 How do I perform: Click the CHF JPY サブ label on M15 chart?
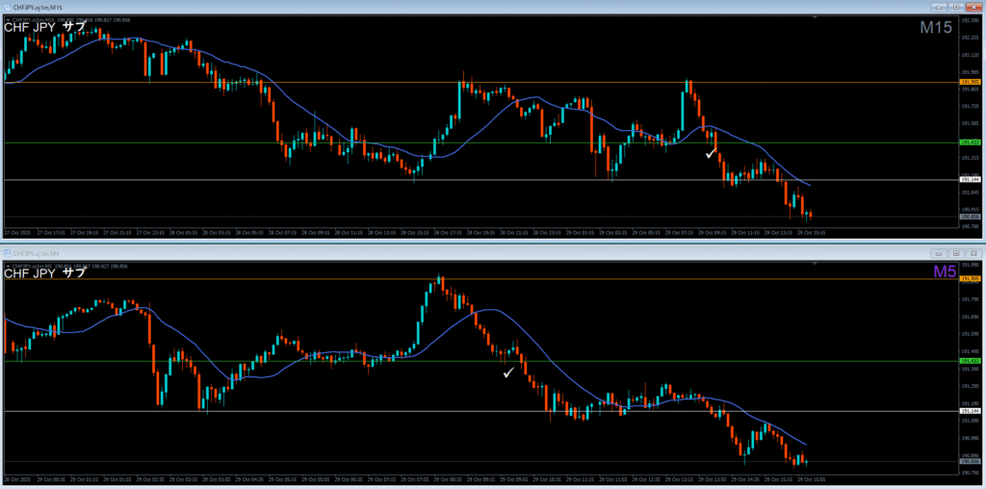[x=44, y=27]
